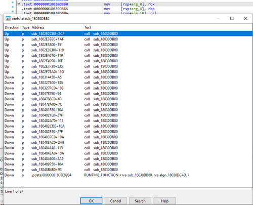Click the Cancel button
The image size is (253, 205).
pyautogui.click(x=115, y=201)
